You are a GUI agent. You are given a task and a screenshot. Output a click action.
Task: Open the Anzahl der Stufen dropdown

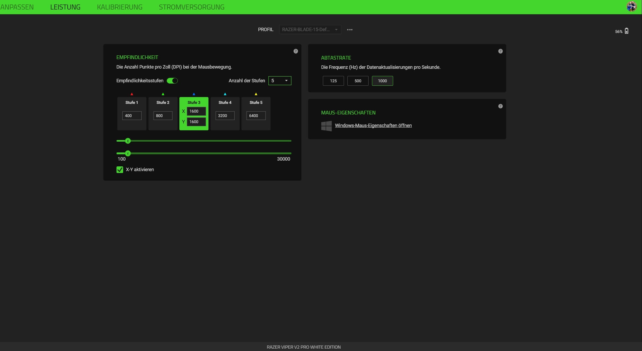pos(280,81)
